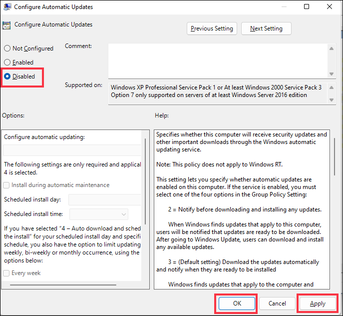Viewport: 343px width, 316px height.
Task: Click the 'Configure automatic updating:' label
Action: pos(44,137)
